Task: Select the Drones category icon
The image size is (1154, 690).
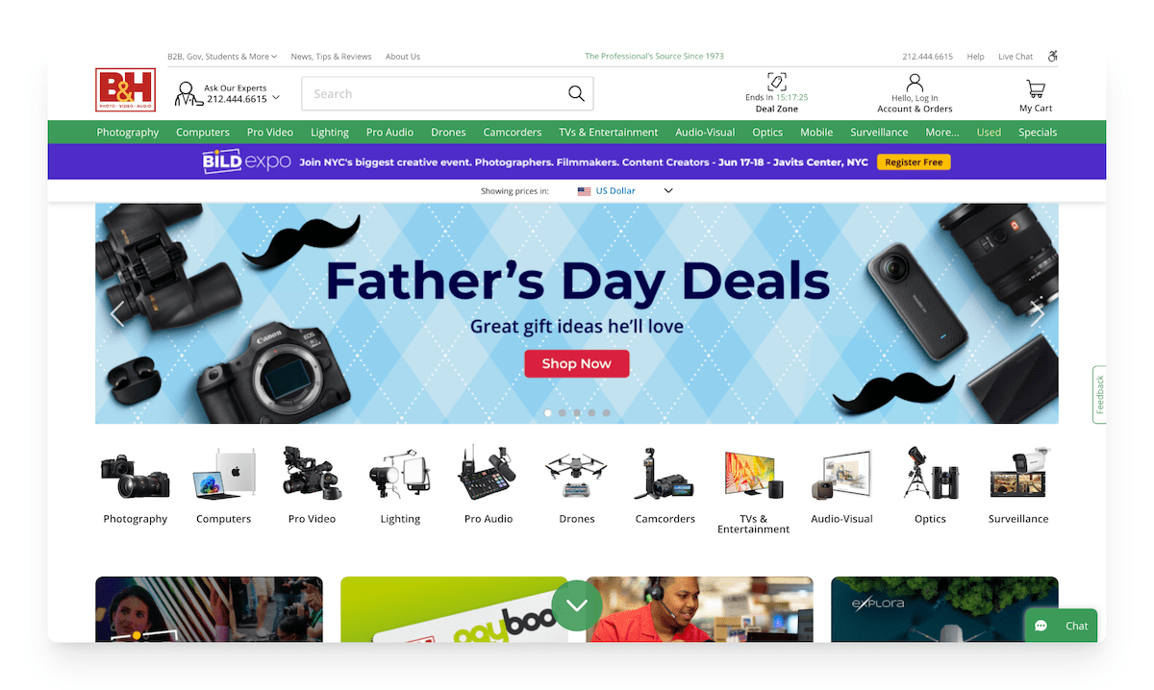Action: point(576,473)
